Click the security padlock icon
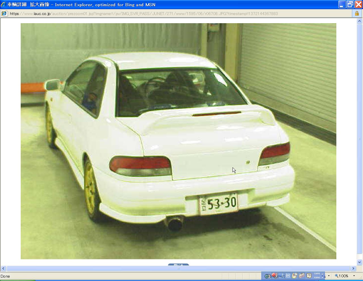 (x=357, y=13)
